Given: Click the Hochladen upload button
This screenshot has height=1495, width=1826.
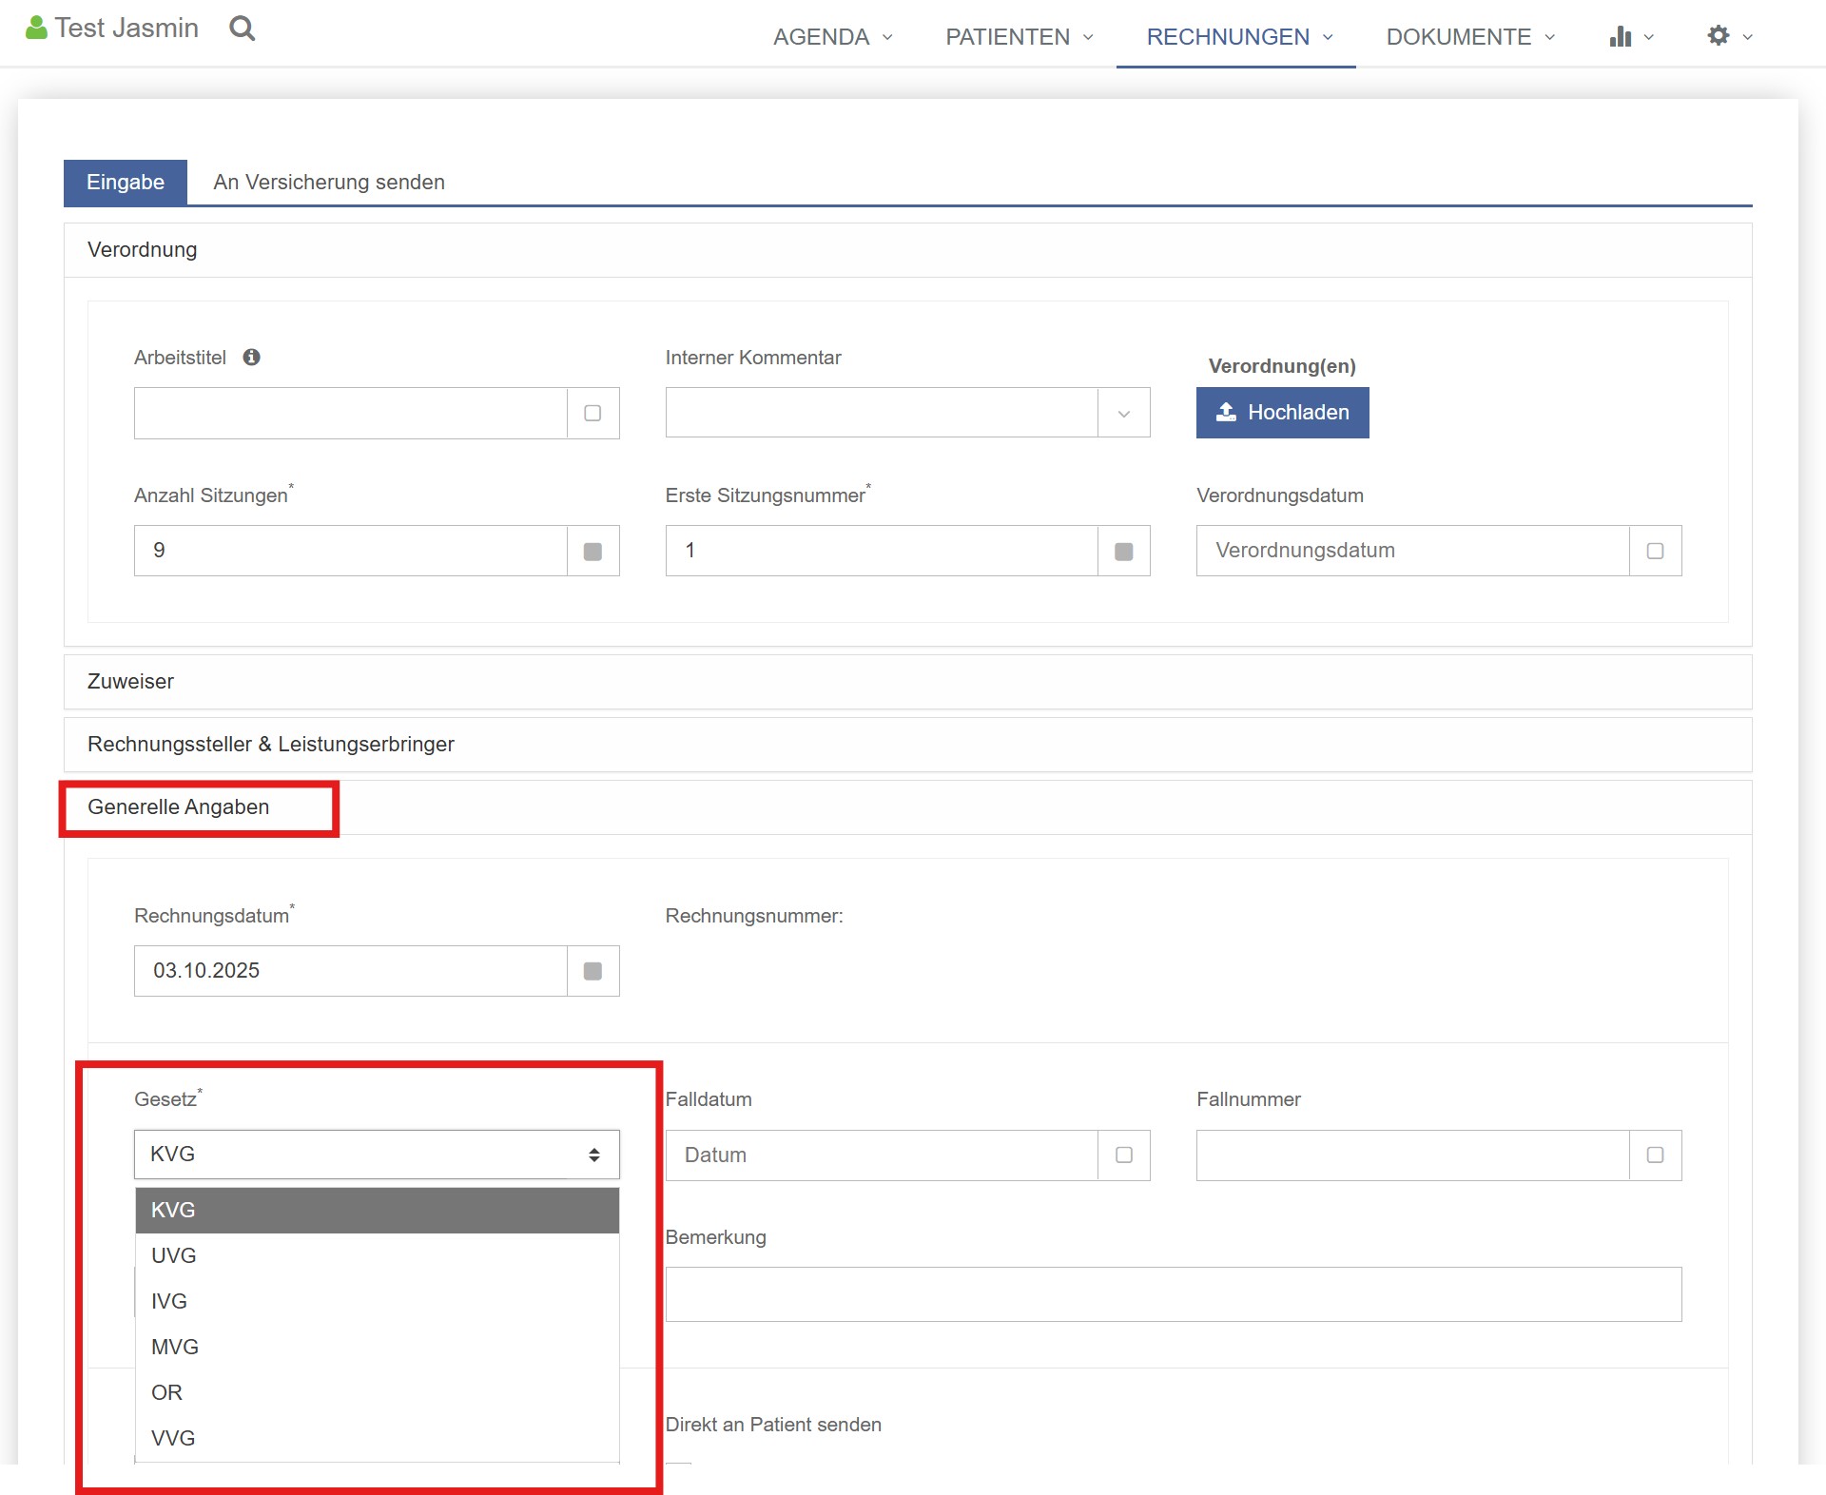Looking at the screenshot, I should coord(1282,413).
